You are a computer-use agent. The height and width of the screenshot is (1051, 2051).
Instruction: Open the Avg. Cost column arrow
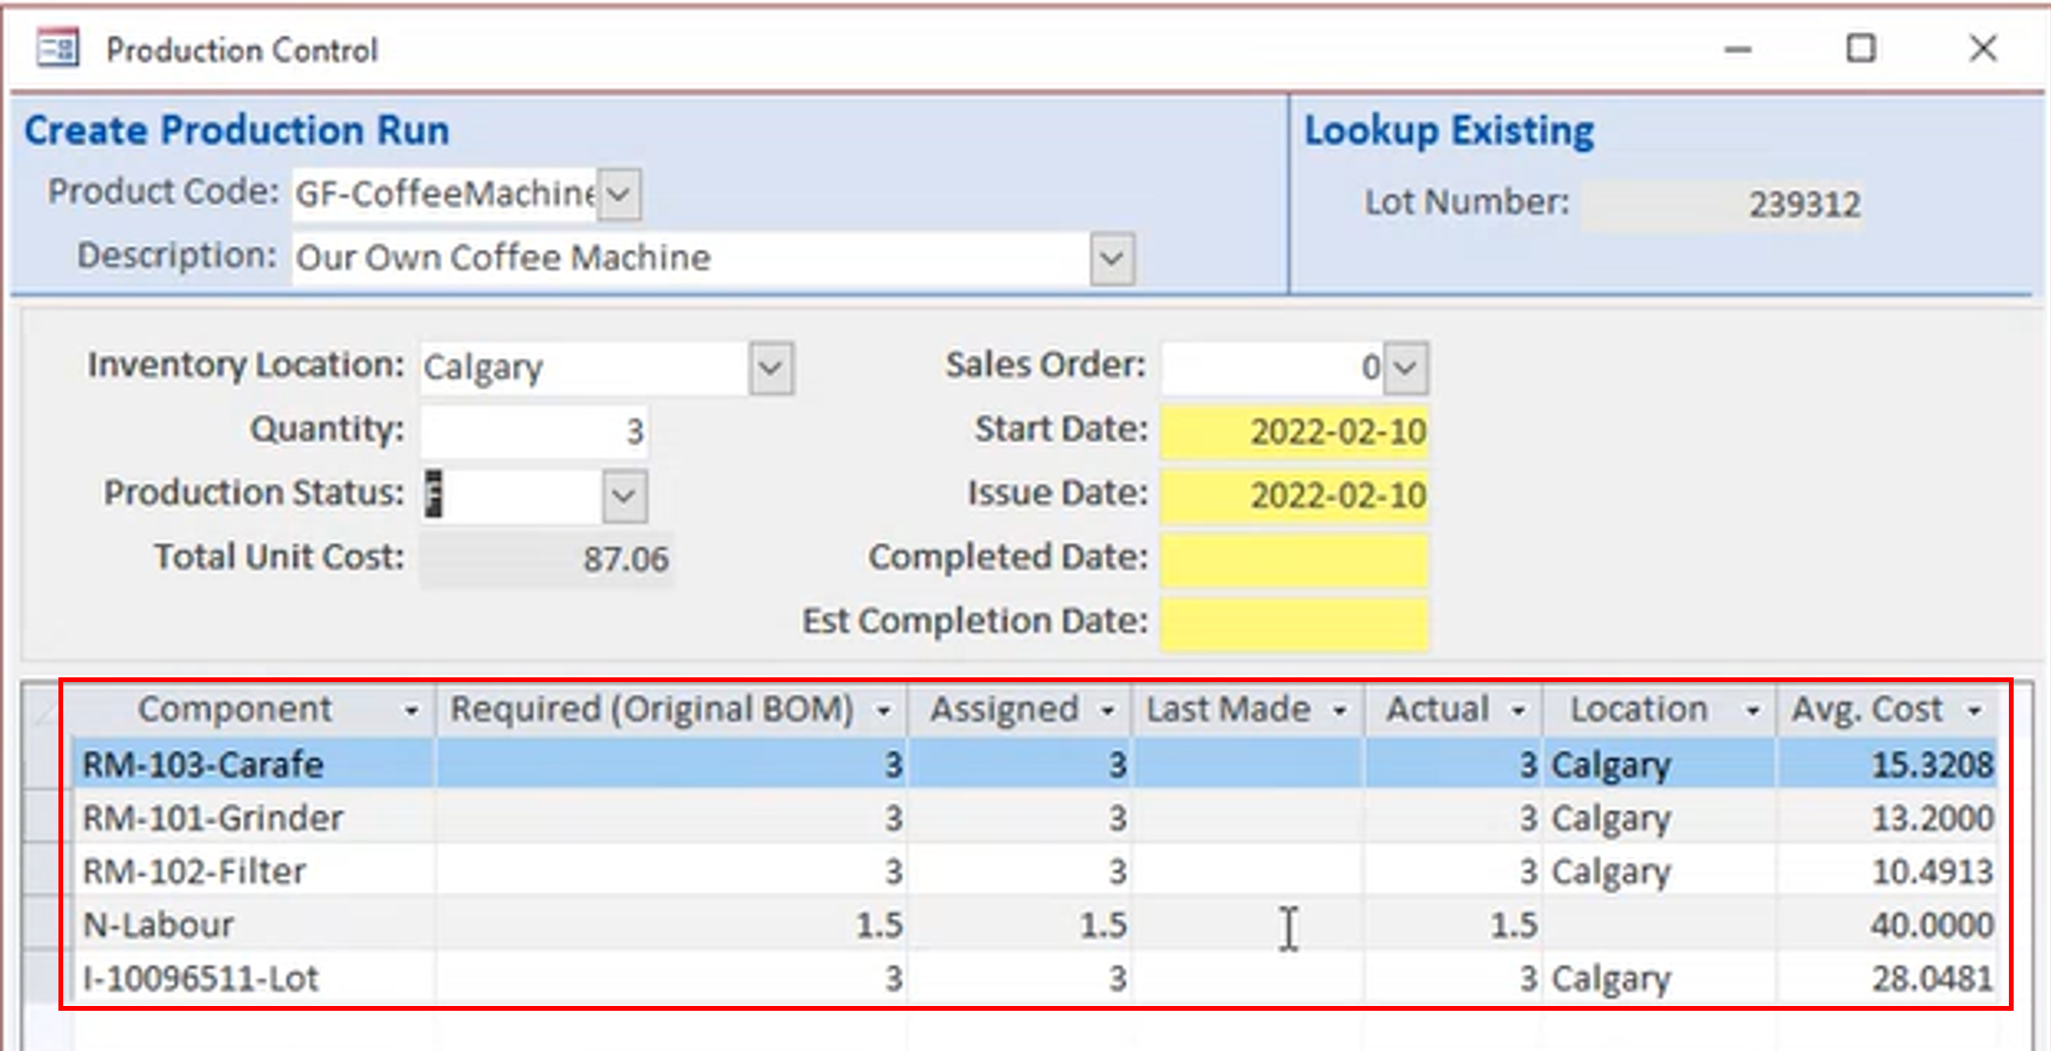pos(1974,711)
